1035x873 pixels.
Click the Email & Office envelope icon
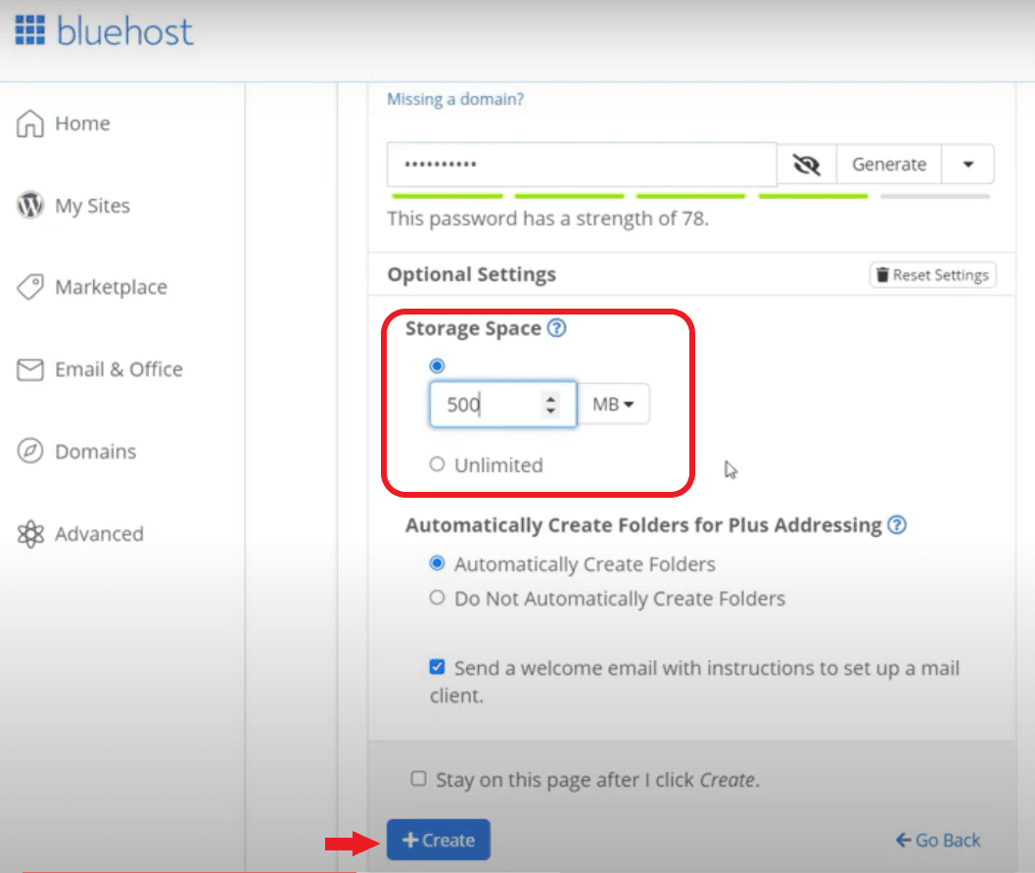click(x=29, y=369)
